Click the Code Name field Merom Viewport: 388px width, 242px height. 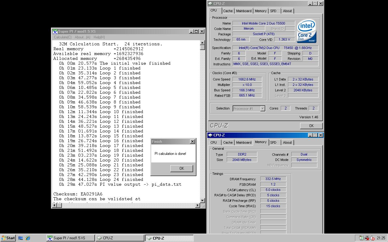[249, 29]
